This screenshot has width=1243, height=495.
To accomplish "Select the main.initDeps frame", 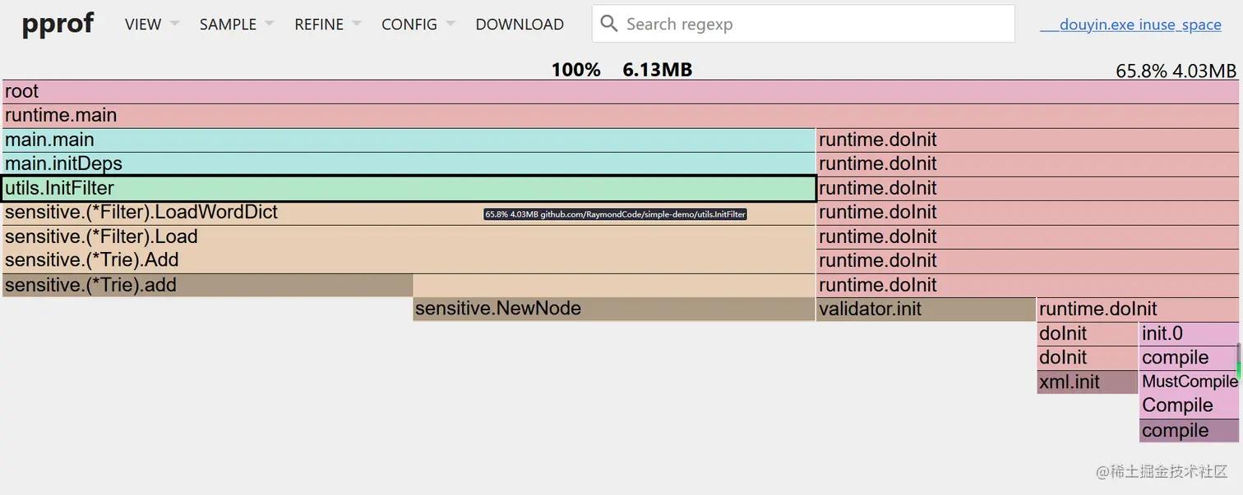I will (x=409, y=164).
